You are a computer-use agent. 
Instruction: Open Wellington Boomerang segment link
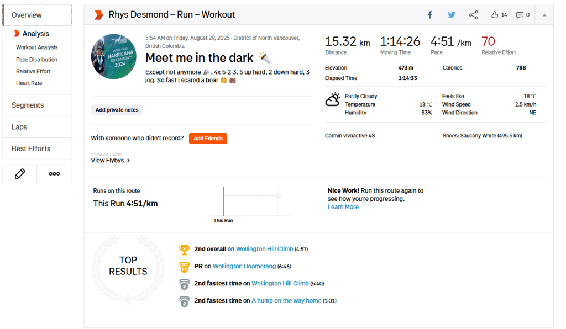(244, 266)
